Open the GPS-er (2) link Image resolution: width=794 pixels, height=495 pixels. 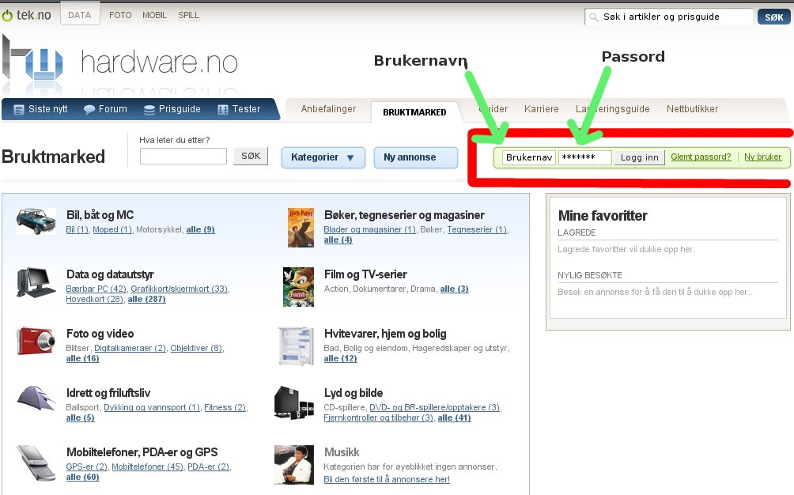coord(86,467)
